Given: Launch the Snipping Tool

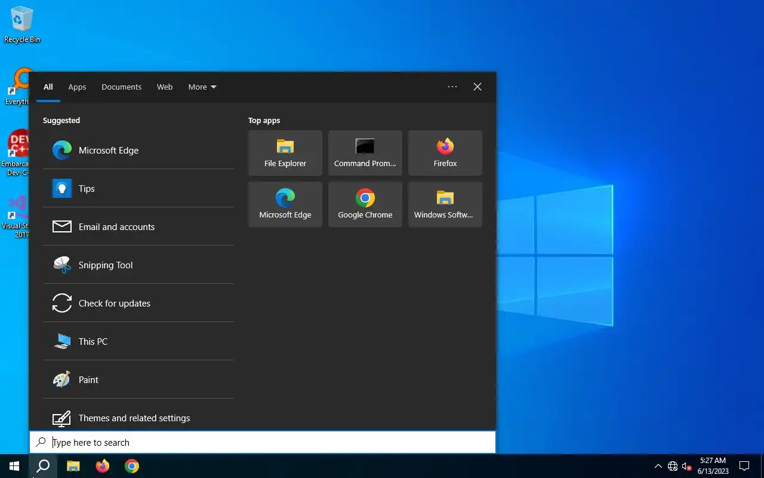Looking at the screenshot, I should tap(138, 265).
